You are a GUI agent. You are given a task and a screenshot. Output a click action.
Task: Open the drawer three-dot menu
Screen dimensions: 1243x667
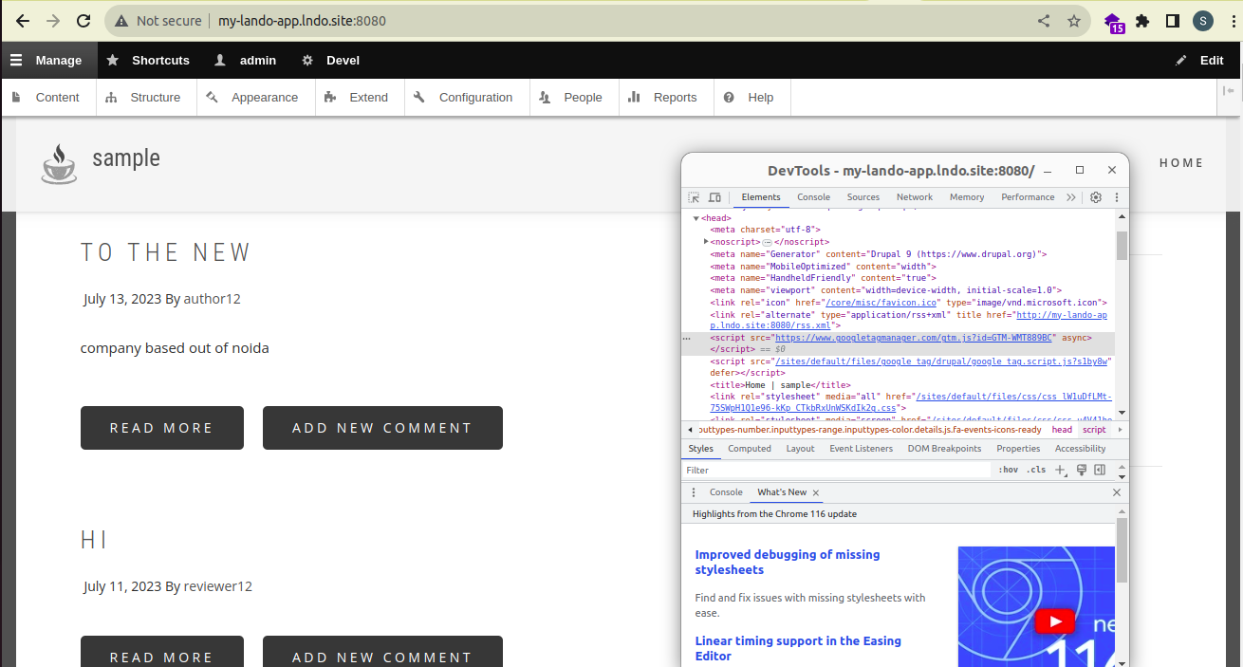click(694, 492)
